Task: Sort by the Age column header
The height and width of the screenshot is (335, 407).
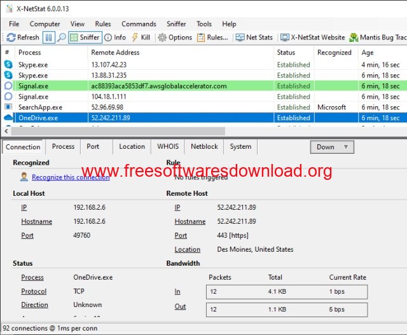Action: [383, 52]
